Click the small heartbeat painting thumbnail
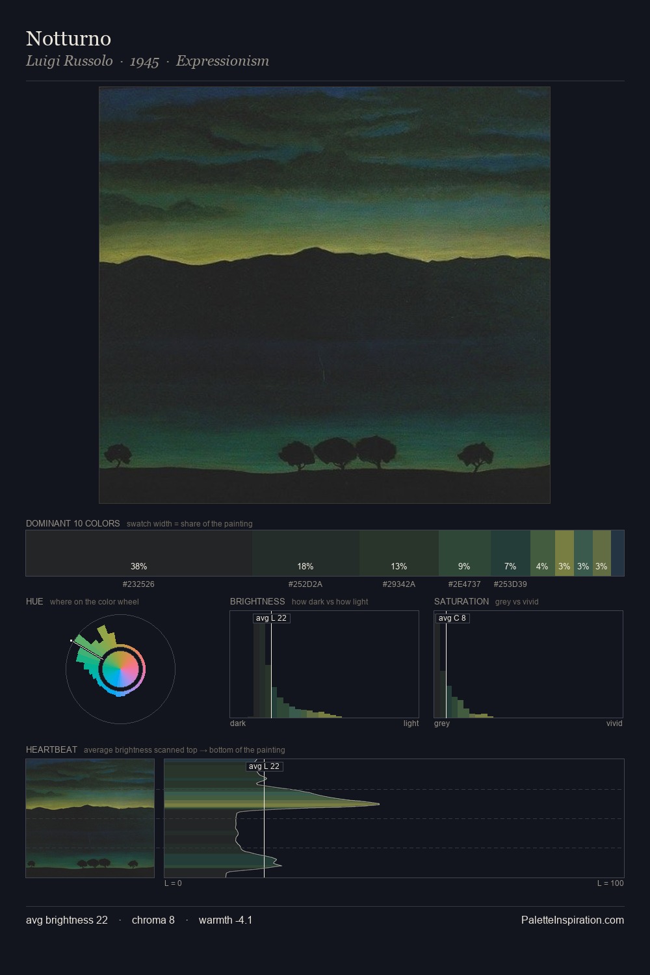The height and width of the screenshot is (975, 650). 90,818
